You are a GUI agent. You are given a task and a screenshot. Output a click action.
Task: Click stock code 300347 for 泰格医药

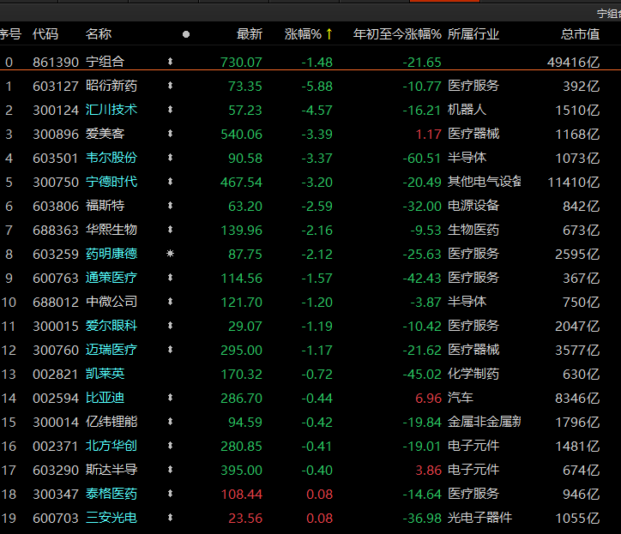pos(53,494)
